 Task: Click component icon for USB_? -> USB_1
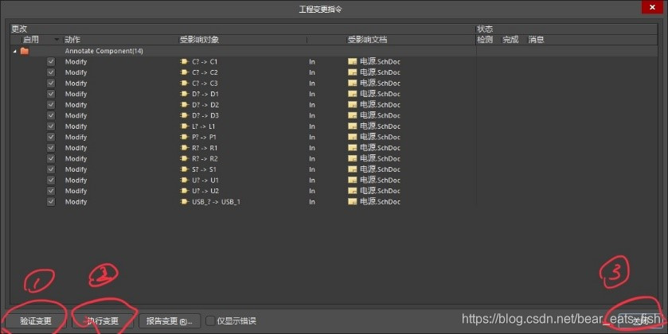click(184, 202)
